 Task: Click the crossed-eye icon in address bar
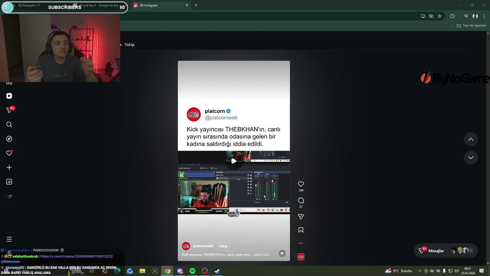pos(431,16)
